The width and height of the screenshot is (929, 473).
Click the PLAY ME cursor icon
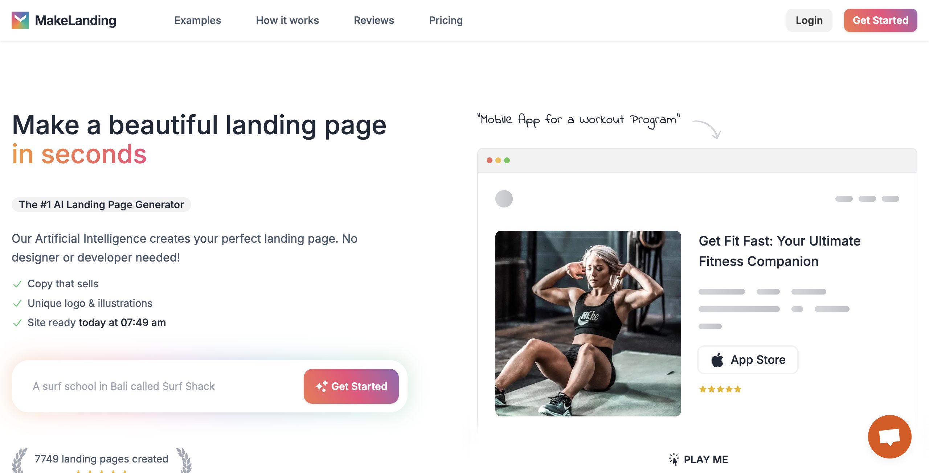[x=674, y=459]
